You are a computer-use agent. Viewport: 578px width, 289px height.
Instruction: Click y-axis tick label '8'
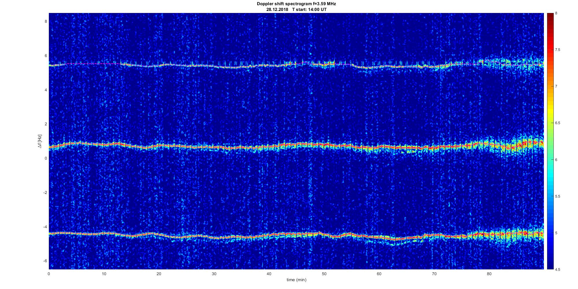[x=46, y=21]
